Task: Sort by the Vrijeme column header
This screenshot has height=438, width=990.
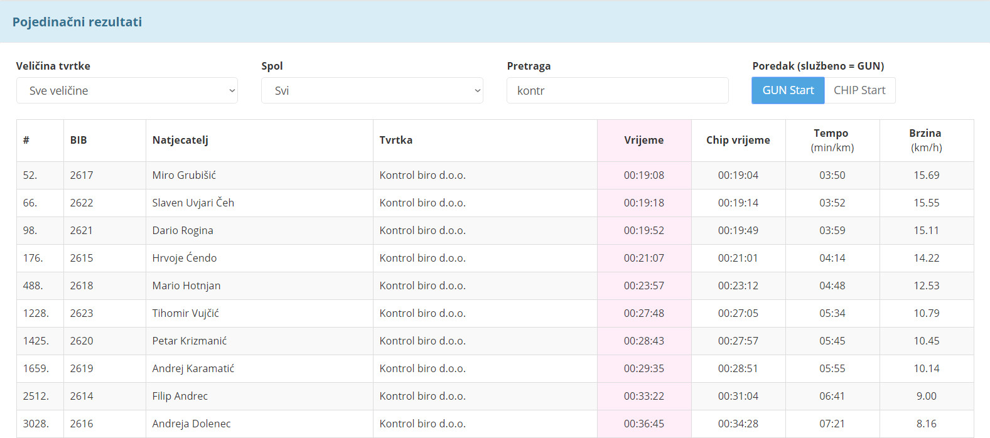Action: [x=644, y=140]
